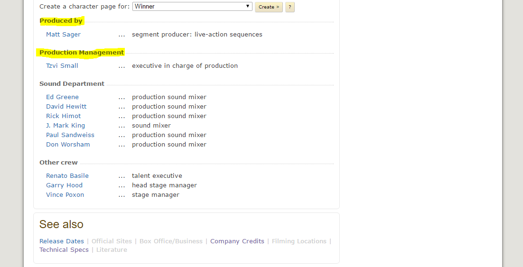Open Tzvi Small's profile link
This screenshot has height=267, width=523.
(62, 66)
